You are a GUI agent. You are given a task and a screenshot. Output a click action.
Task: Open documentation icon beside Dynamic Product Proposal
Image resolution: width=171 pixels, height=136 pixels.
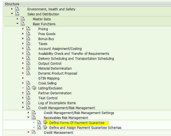pyautogui.click(x=28, y=73)
